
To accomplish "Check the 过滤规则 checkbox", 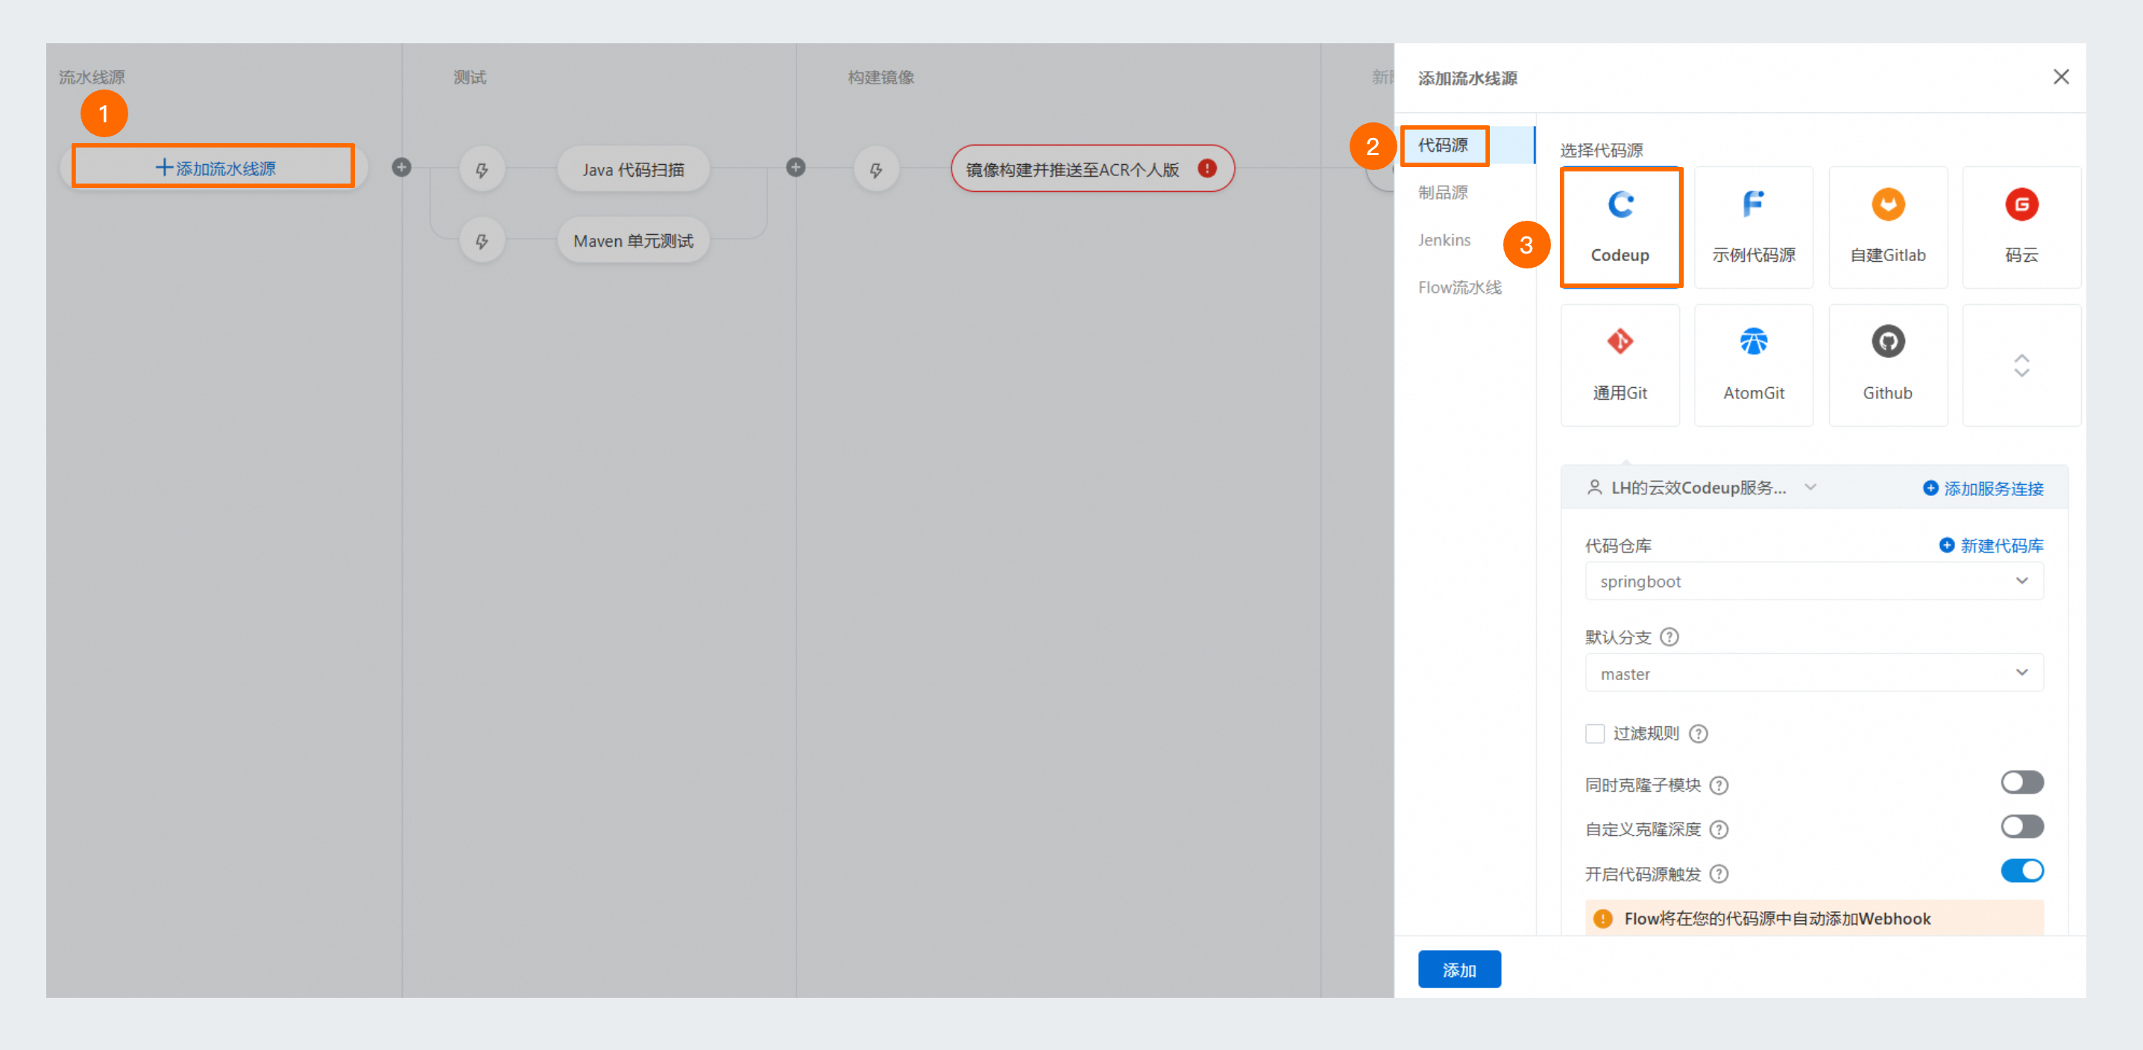I will click(x=1594, y=733).
